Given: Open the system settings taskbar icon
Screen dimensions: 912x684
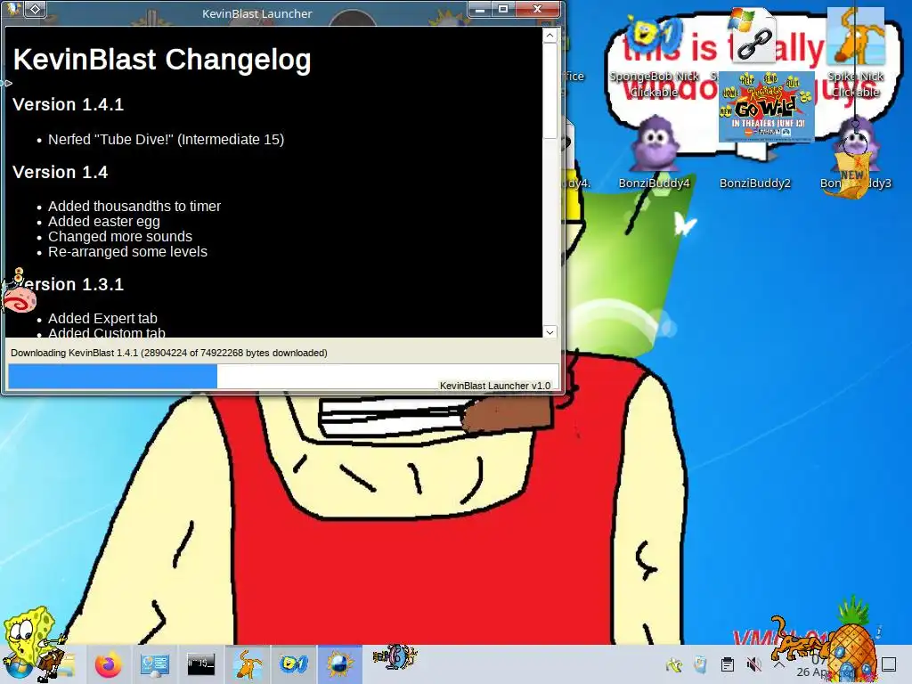Looking at the screenshot, I should [155, 664].
